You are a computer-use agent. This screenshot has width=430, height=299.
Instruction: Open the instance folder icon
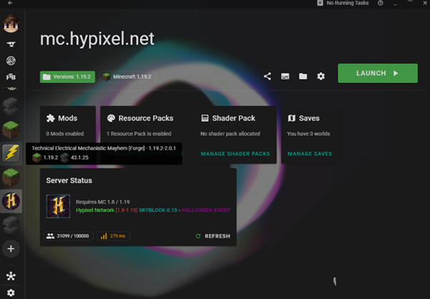303,76
